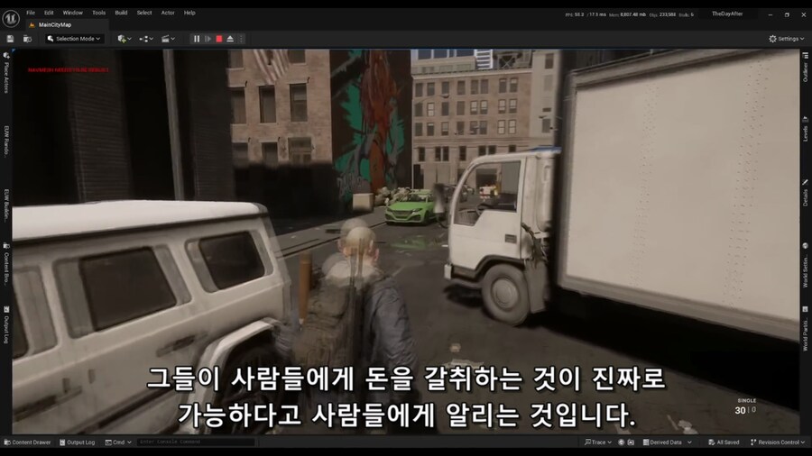Image resolution: width=812 pixels, height=456 pixels.
Task: Open the Outliner side panel
Action: 806,68
